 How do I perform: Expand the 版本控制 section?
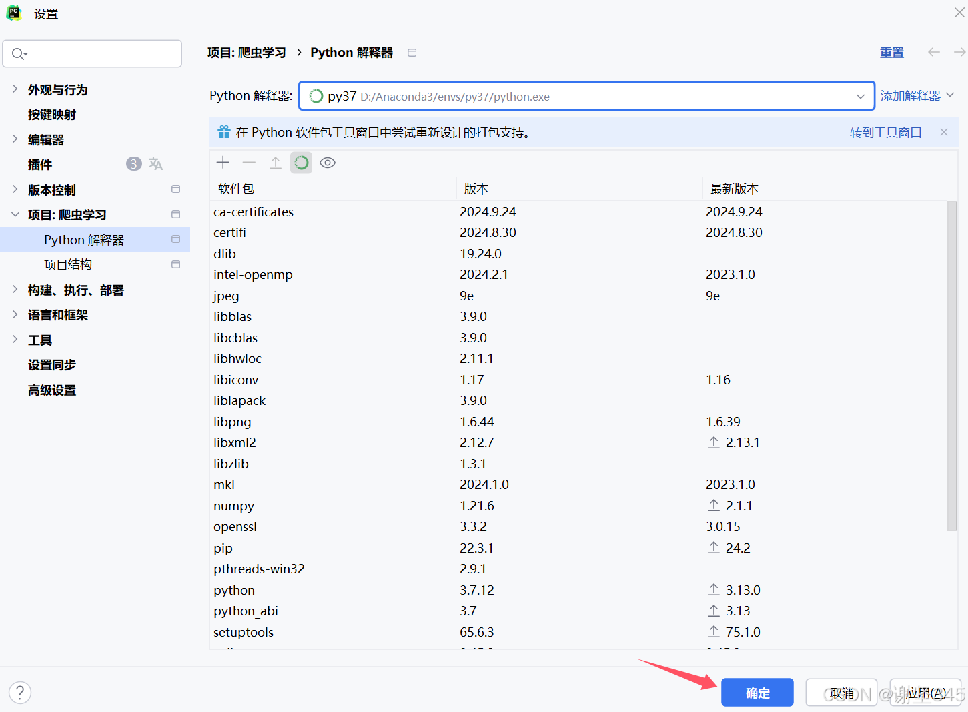pos(15,189)
